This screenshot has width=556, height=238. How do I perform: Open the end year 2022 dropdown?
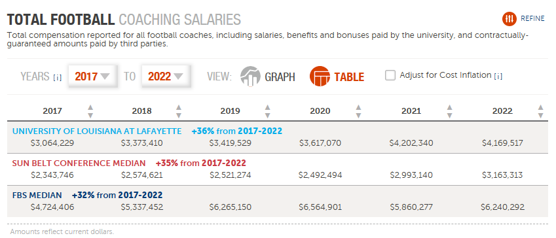[166, 76]
